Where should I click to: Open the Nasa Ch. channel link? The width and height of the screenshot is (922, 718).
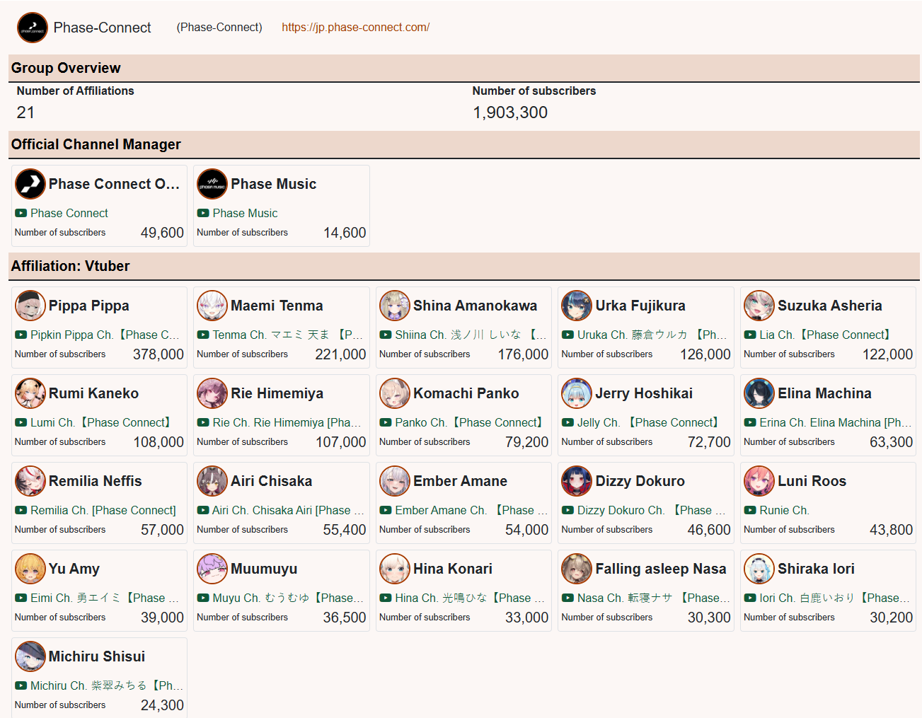[x=653, y=598]
